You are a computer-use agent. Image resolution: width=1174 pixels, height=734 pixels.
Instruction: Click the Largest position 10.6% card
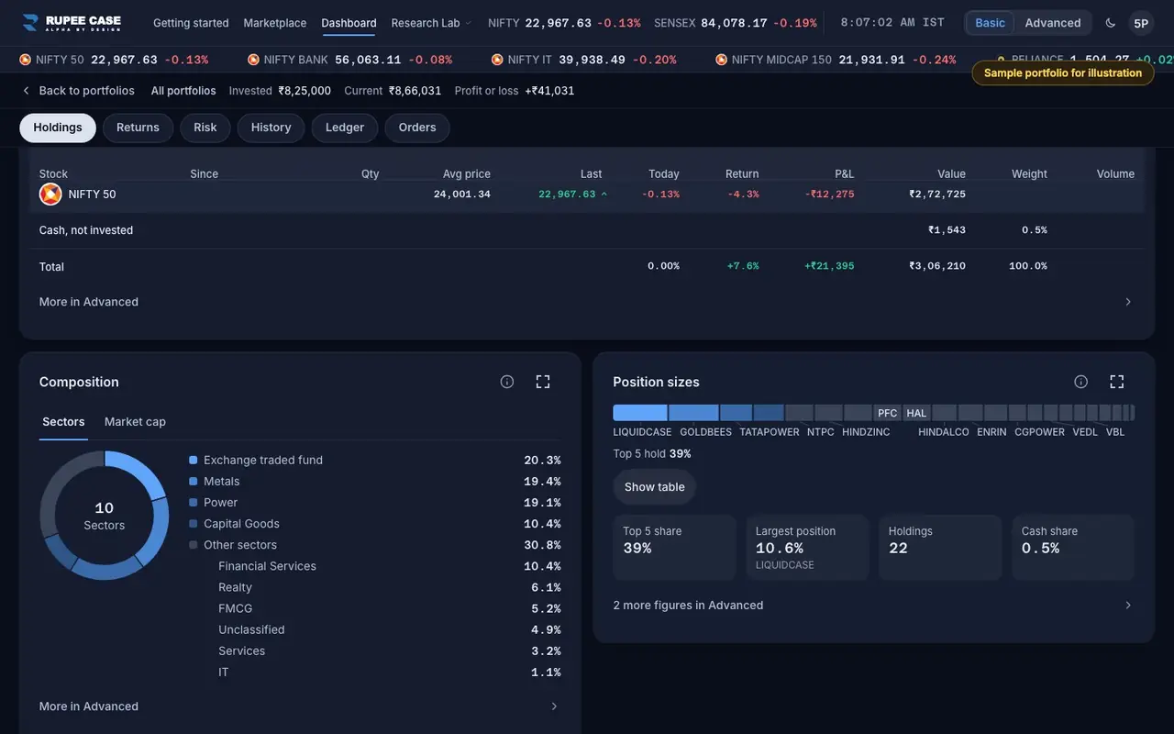click(807, 548)
